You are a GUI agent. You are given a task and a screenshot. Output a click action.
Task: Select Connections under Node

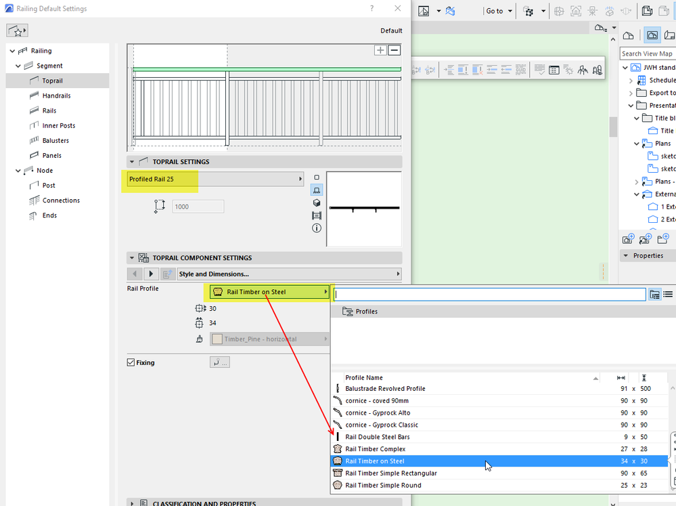click(x=61, y=201)
